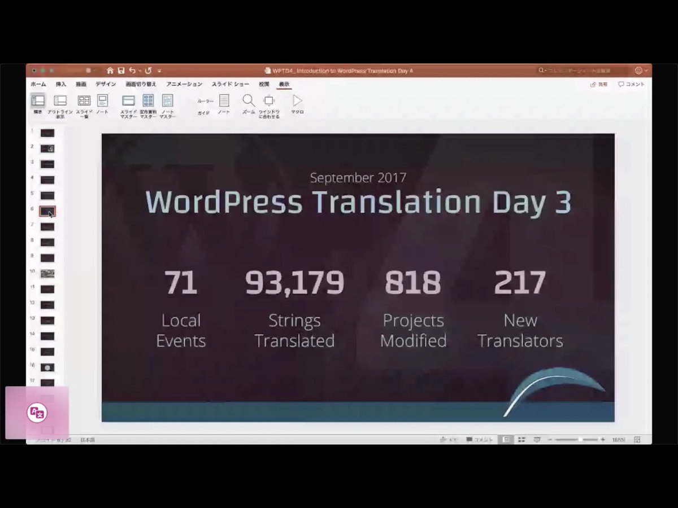Open the Zoom (ズーム) magnifier
This screenshot has width=678, height=508.
(x=249, y=100)
